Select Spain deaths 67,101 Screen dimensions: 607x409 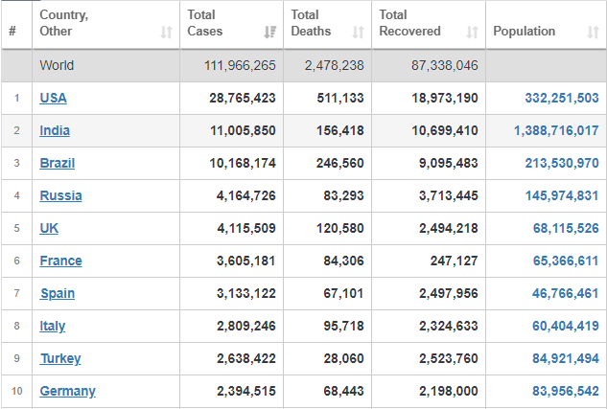pos(343,293)
